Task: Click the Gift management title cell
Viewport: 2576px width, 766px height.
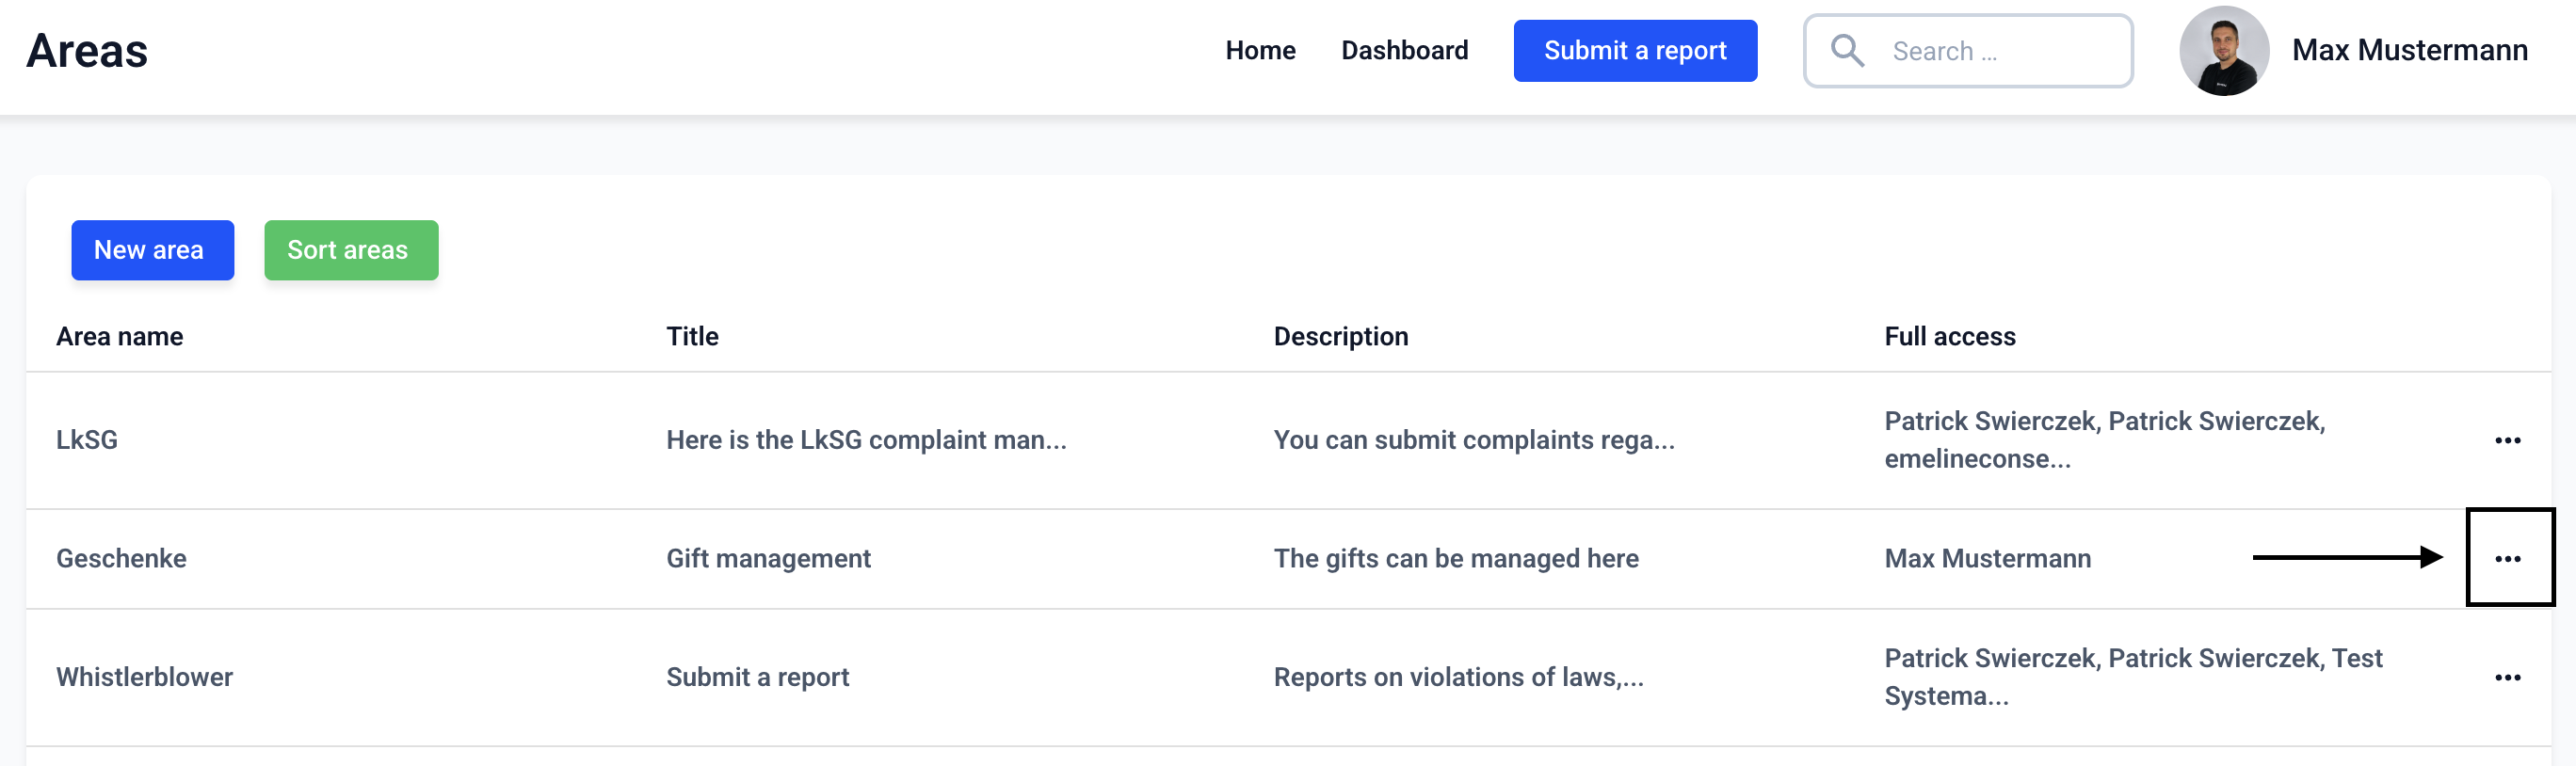Action: click(x=768, y=558)
